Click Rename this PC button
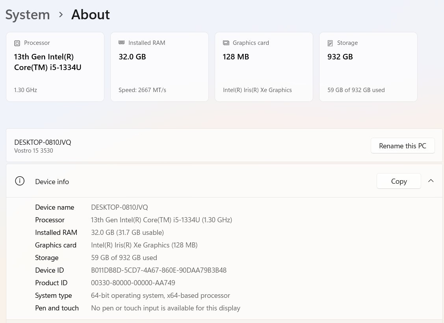The width and height of the screenshot is (444, 323). [x=402, y=146]
